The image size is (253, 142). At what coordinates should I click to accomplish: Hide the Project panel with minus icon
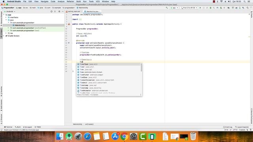[x=62, y=11]
